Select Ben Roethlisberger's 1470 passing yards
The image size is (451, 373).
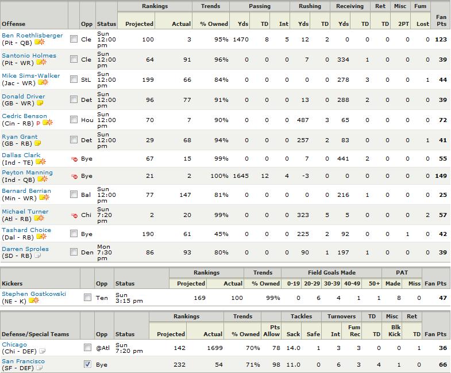point(241,40)
